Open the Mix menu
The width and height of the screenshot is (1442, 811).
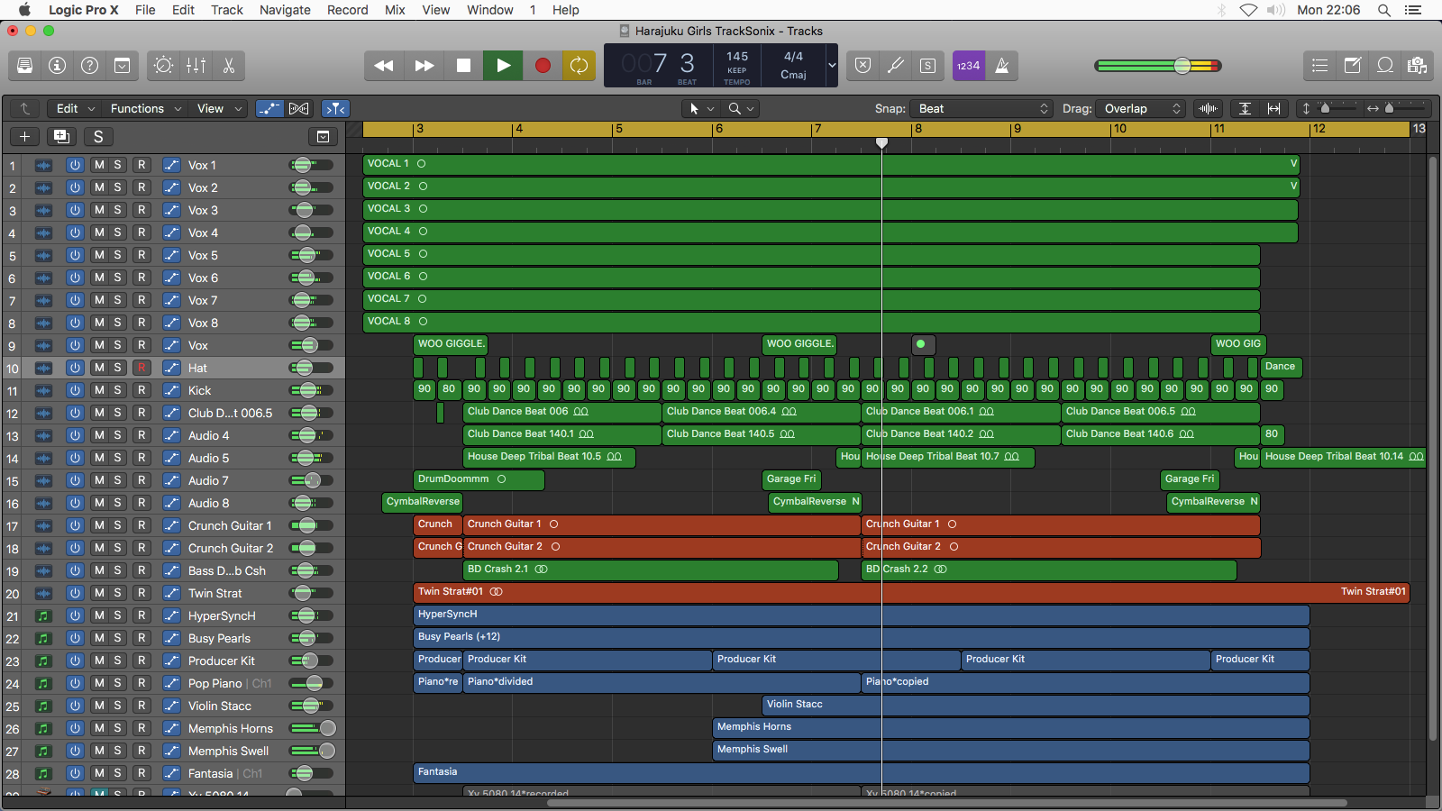coord(394,10)
